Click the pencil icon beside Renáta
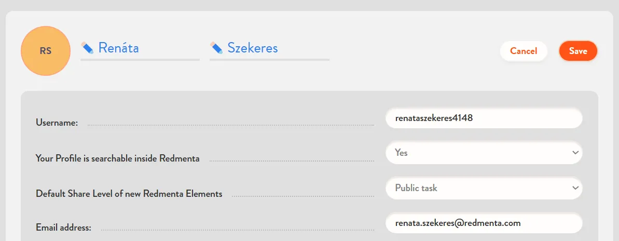Viewport: 619px width, 241px height. (87, 48)
